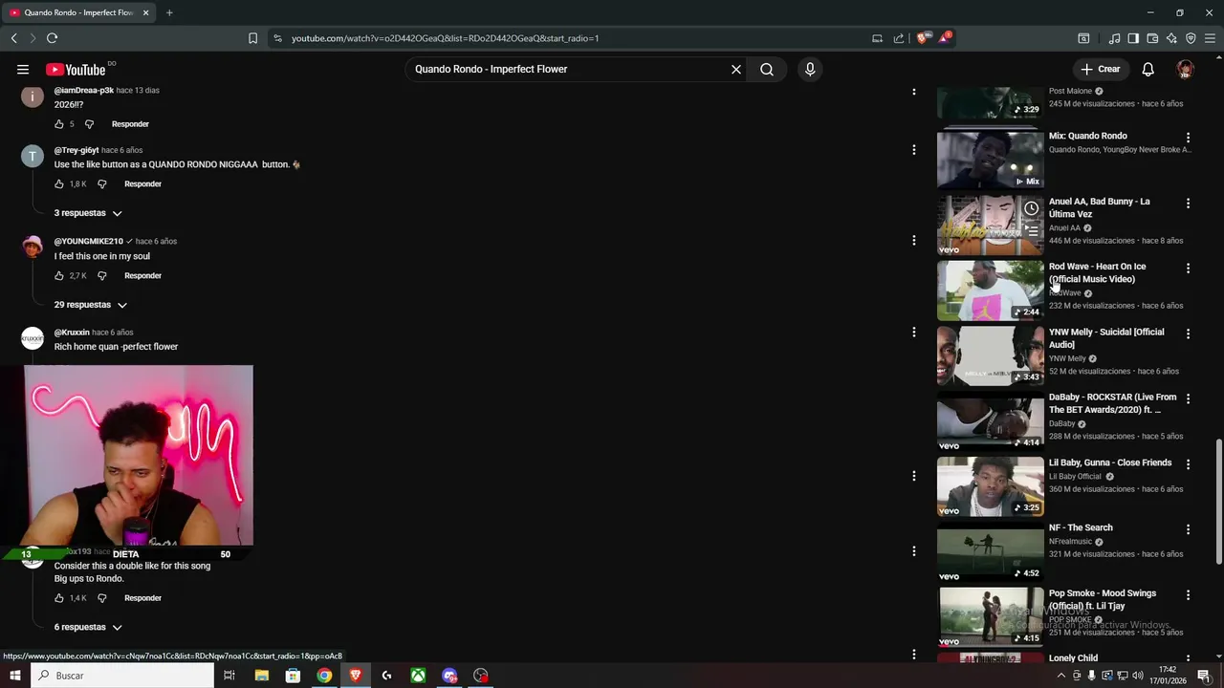
Task: Open Google Chrome from the taskbar
Action: click(324, 676)
